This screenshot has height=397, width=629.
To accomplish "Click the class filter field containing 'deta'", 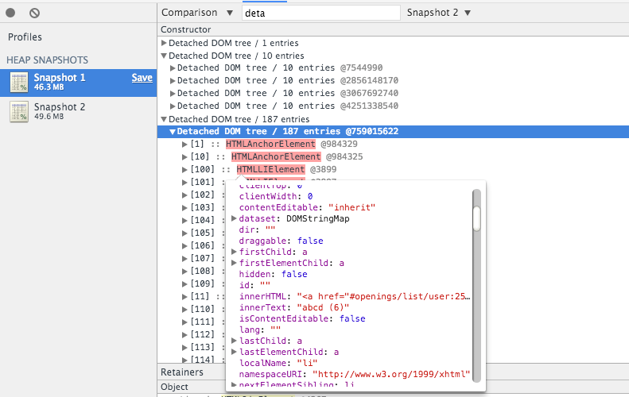I will pyautogui.click(x=320, y=13).
